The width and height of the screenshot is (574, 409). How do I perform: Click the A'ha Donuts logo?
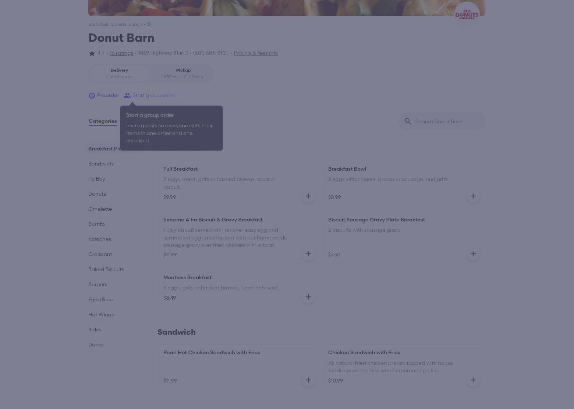coord(467,14)
